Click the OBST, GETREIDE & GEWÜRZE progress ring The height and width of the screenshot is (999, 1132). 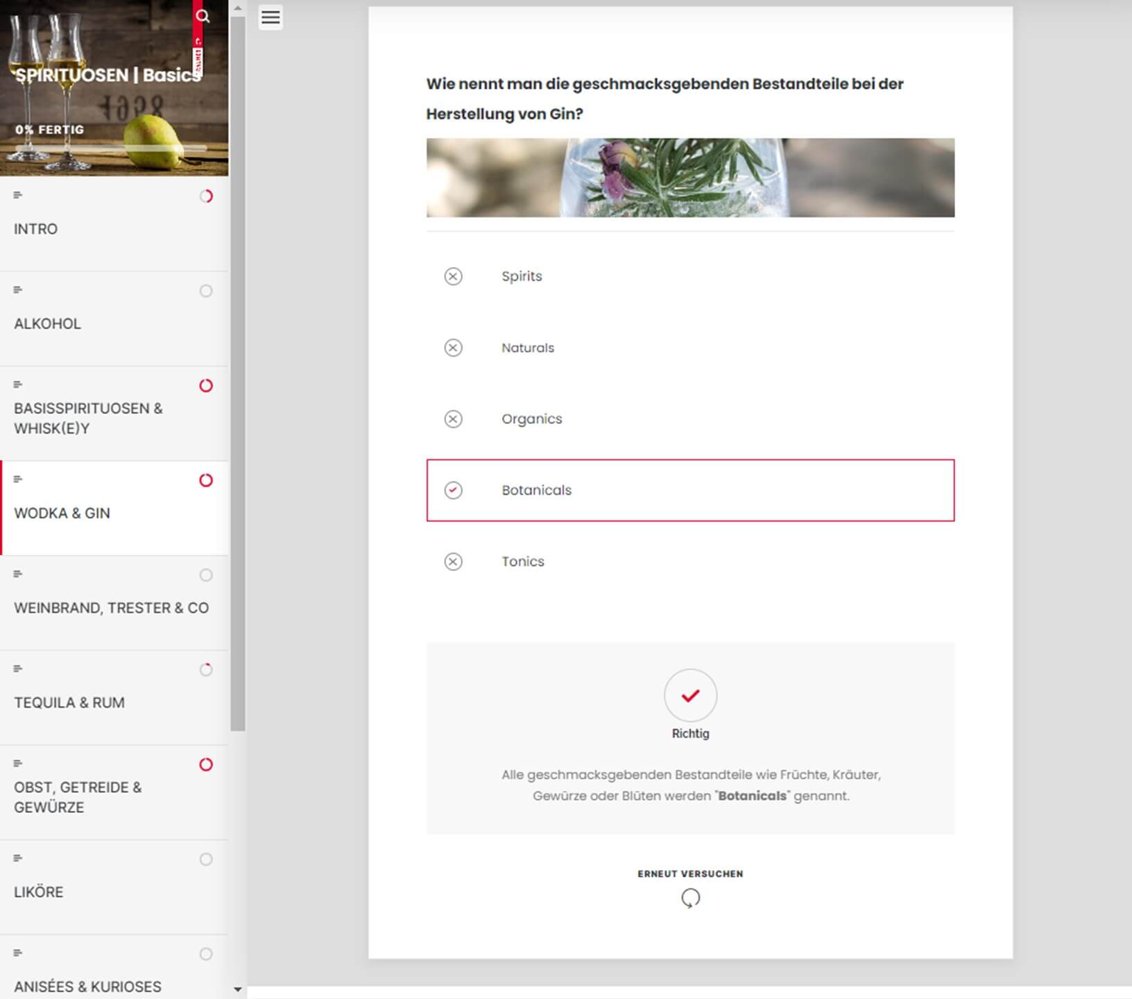[206, 765]
